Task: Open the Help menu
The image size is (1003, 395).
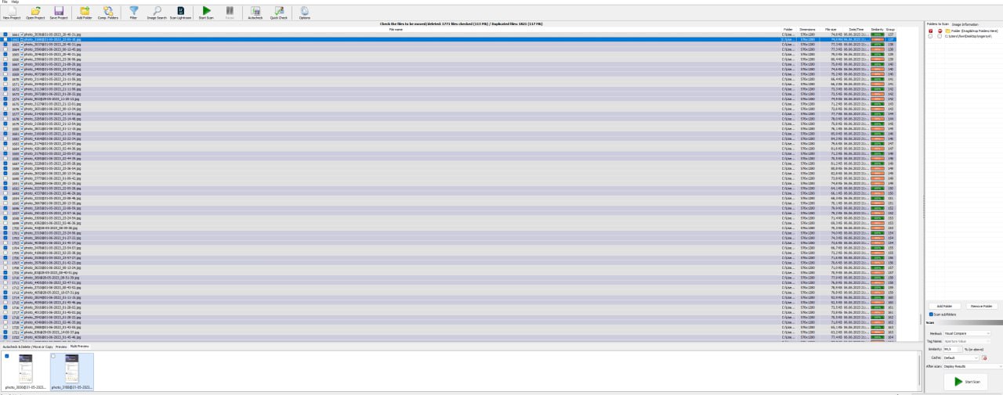Action: point(15,2)
